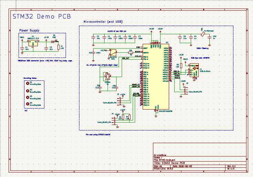The image size is (253, 177).
Task: Click the 'Microcontroller (and USB)' section label
Action: (103, 22)
